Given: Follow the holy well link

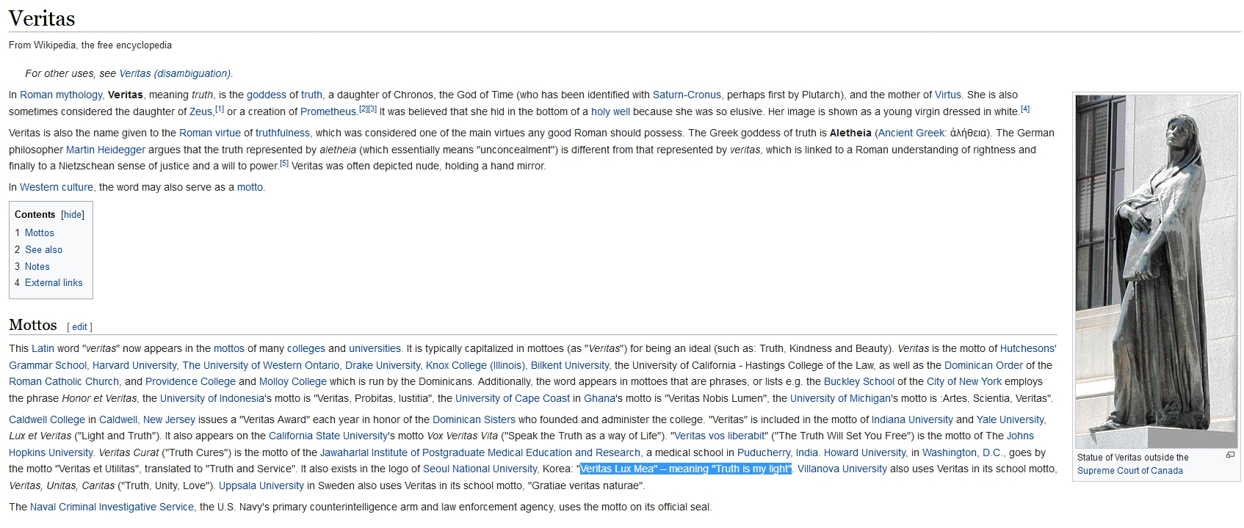Looking at the screenshot, I should pyautogui.click(x=610, y=112).
